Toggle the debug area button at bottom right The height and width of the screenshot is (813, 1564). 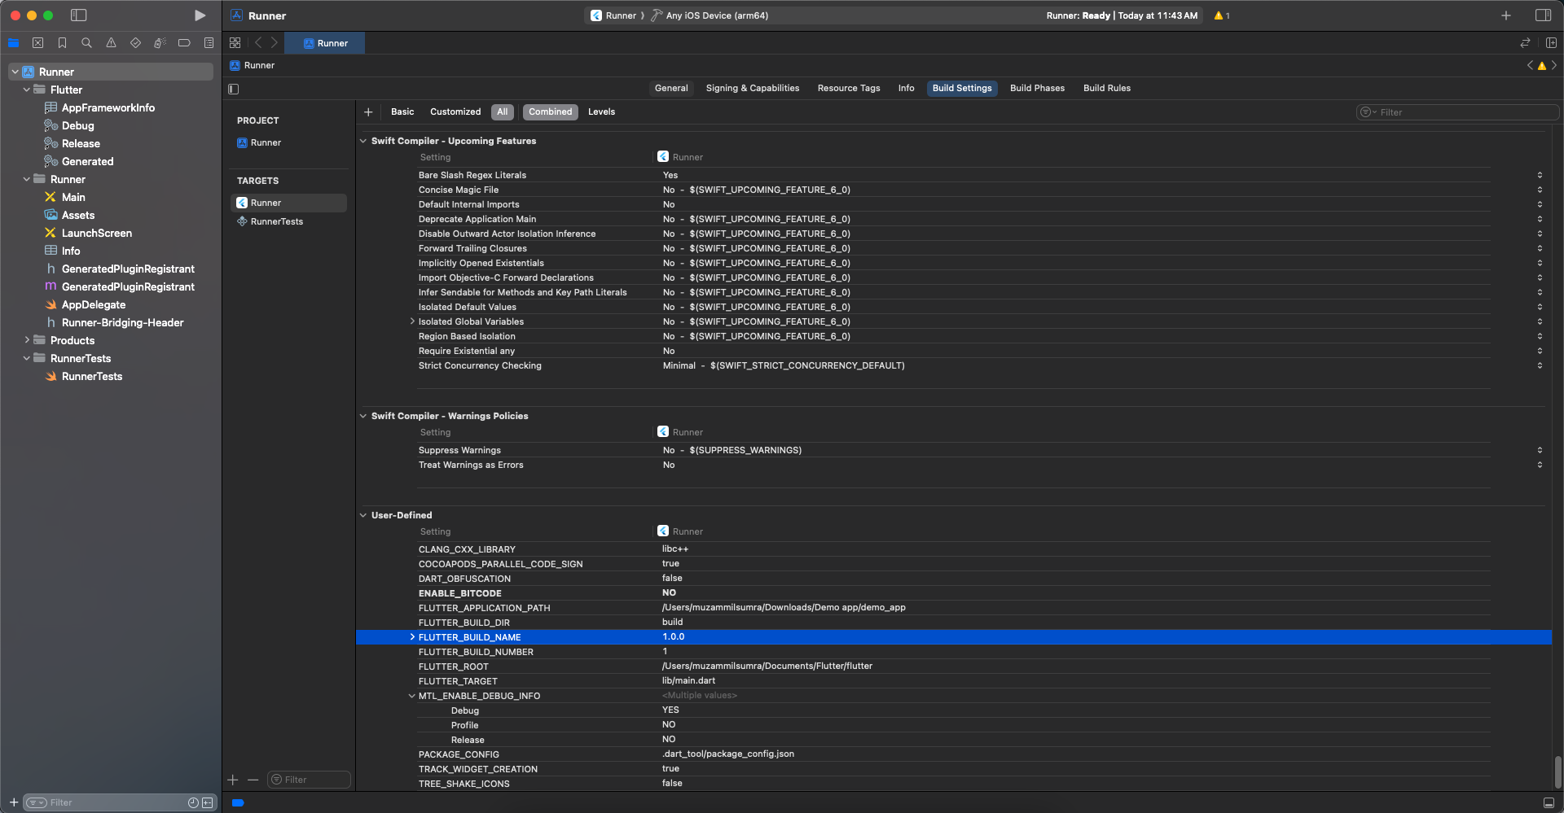pyautogui.click(x=1549, y=802)
